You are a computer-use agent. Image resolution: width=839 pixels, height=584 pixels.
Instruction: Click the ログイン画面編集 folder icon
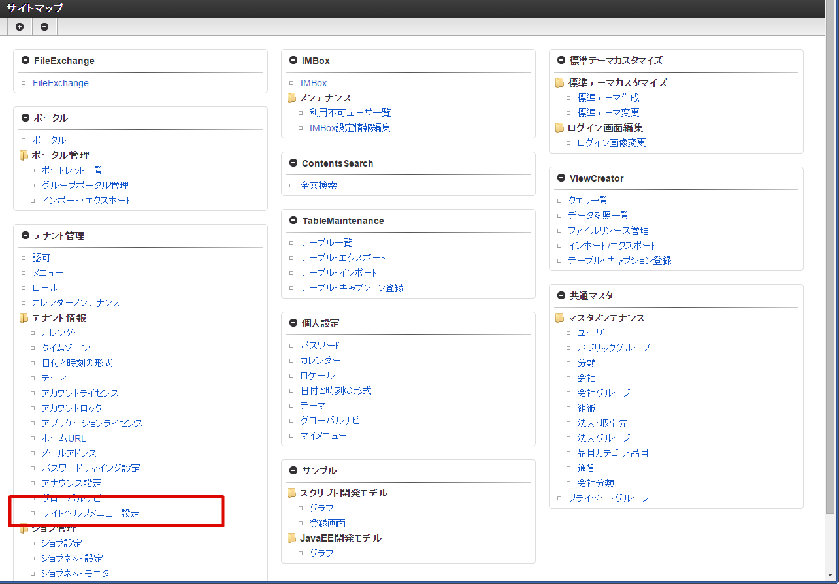pyautogui.click(x=560, y=128)
